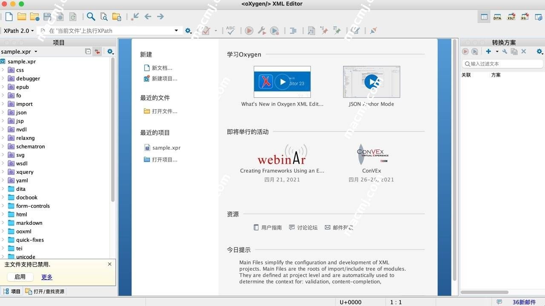
Task: Switch to the Editor perspective icon
Action: 484,17
